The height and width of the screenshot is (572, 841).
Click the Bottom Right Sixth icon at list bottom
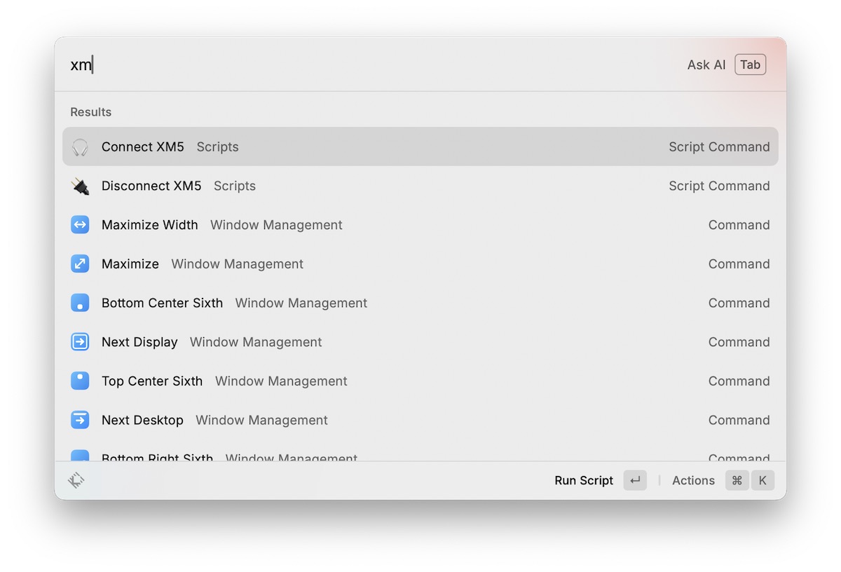coord(80,456)
